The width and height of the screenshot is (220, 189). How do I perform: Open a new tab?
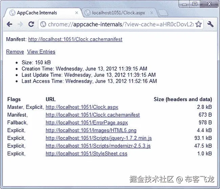pos(163,13)
